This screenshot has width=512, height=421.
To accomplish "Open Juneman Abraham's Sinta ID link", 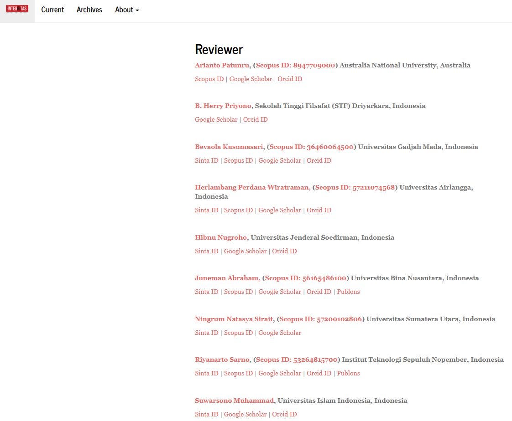I will click(x=207, y=292).
